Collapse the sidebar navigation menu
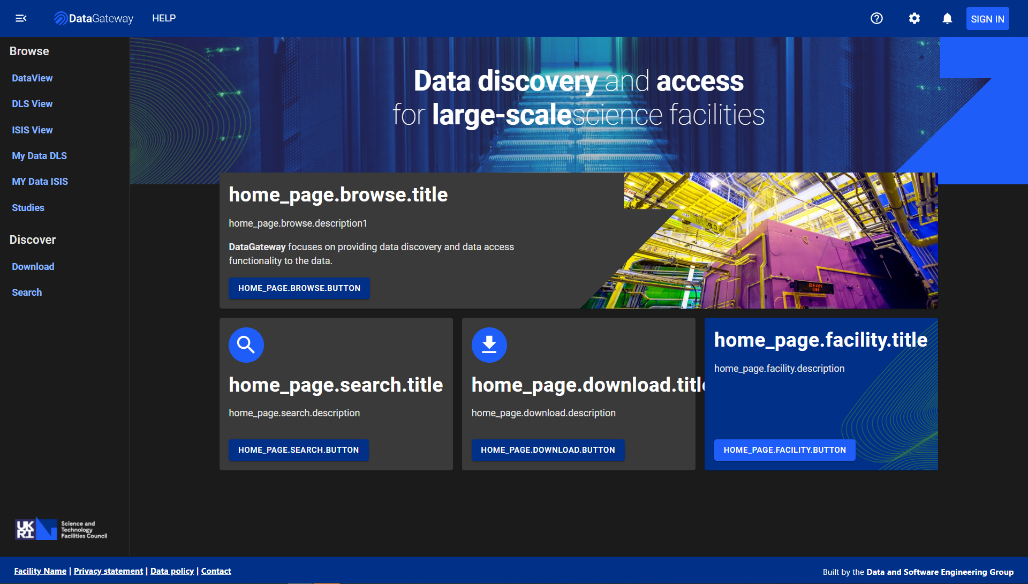Image resolution: width=1028 pixels, height=584 pixels. [x=21, y=18]
